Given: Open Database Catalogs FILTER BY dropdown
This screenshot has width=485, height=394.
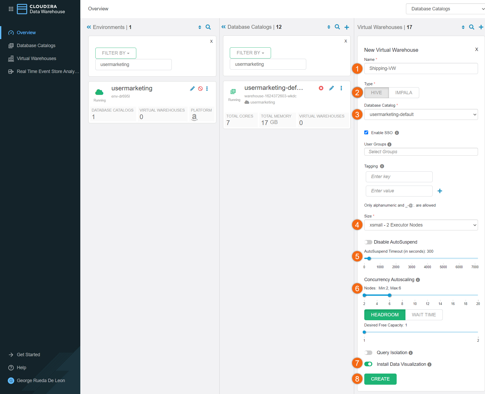Looking at the screenshot, I should coord(250,53).
